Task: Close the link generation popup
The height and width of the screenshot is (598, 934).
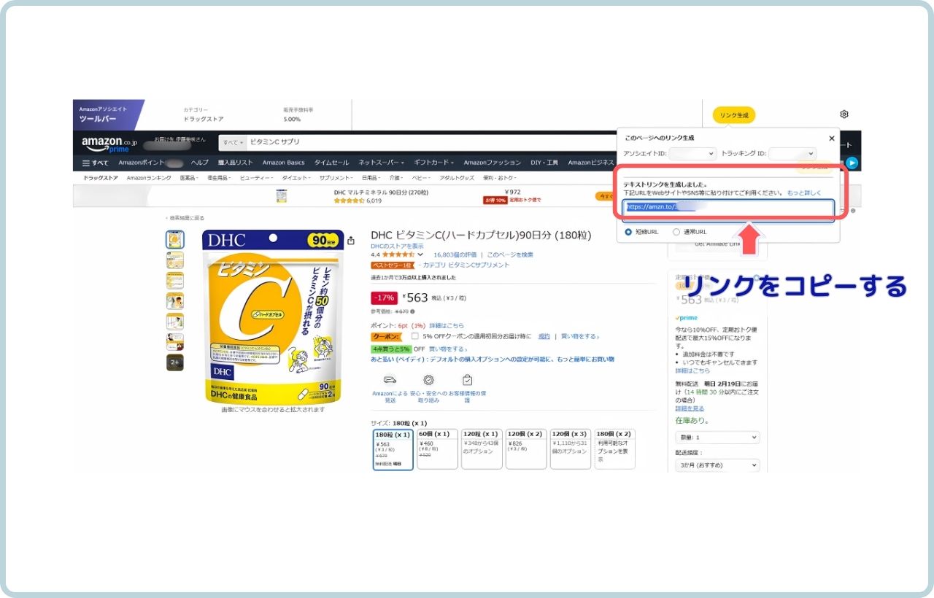Action: 831,138
